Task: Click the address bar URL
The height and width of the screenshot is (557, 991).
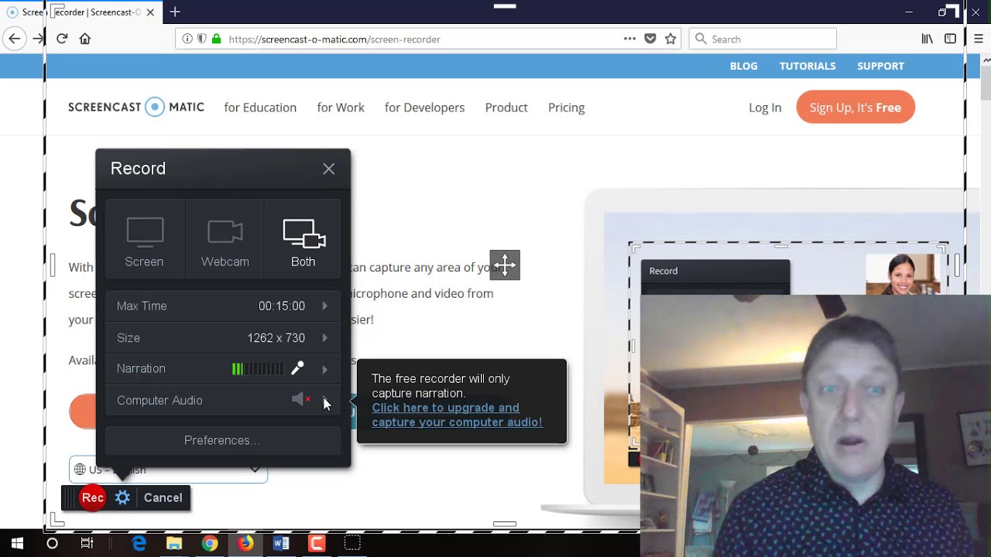Action: tap(334, 39)
